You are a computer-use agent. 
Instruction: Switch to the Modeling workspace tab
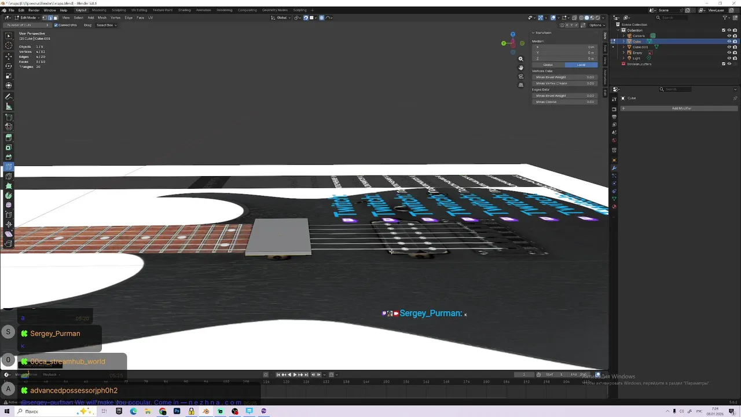tap(99, 10)
